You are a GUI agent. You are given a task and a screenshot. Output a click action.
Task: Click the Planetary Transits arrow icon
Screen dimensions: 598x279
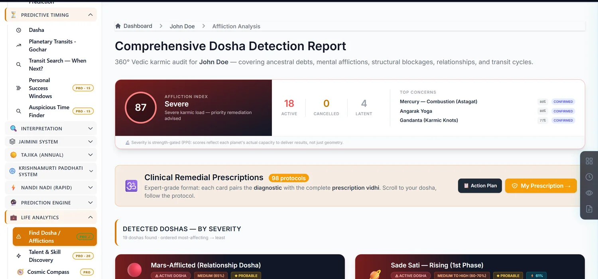point(19,45)
